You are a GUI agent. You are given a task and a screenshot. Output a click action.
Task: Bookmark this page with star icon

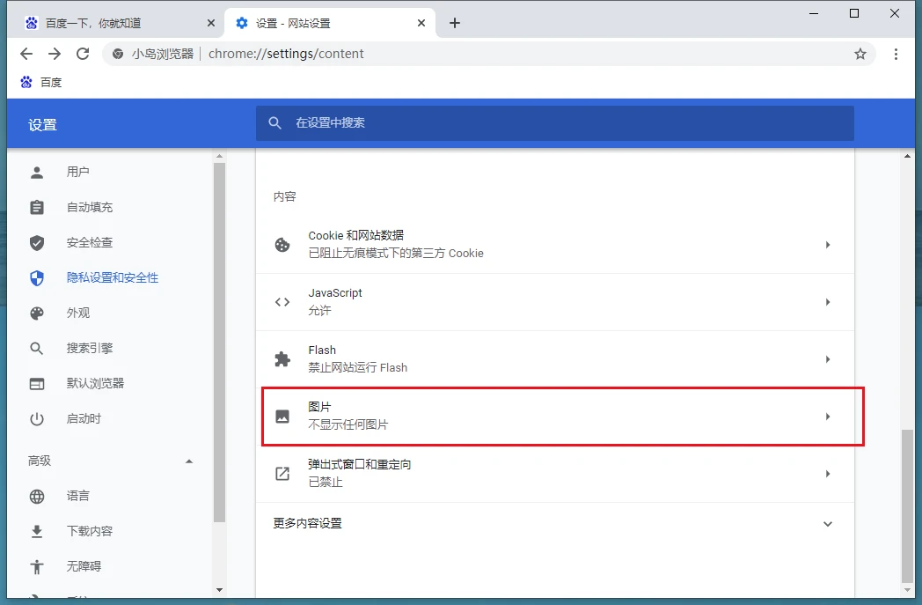(x=860, y=54)
